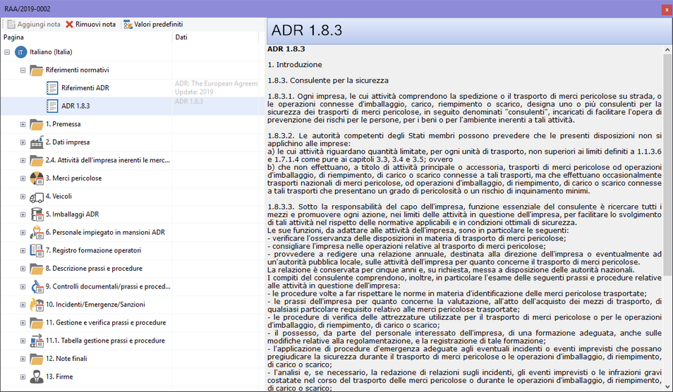Expand the 12. Note finali node
The width and height of the screenshot is (673, 392).
pos(23,359)
